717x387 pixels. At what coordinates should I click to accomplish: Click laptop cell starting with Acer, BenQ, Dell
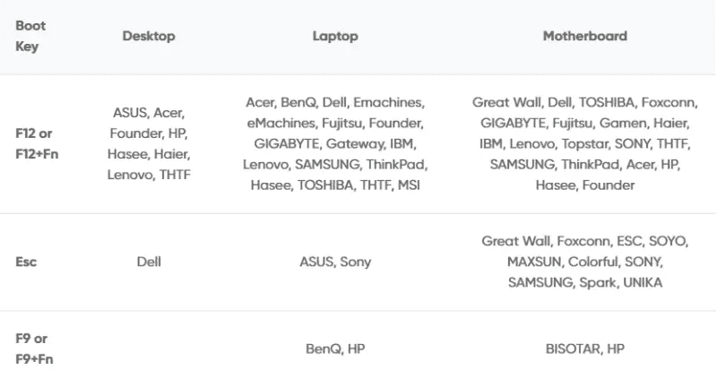click(335, 143)
